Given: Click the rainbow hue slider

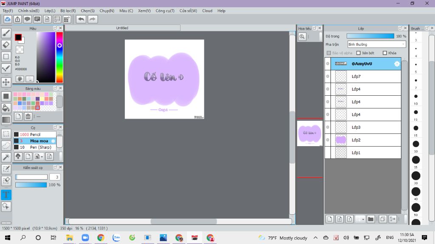Looking at the screenshot, I should pyautogui.click(x=59, y=57).
